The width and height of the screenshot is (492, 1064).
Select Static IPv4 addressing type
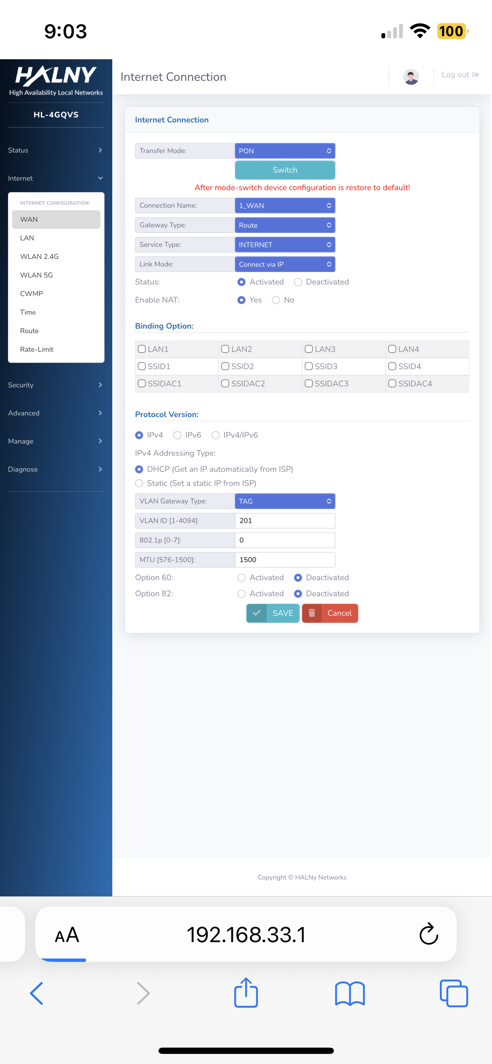click(139, 484)
